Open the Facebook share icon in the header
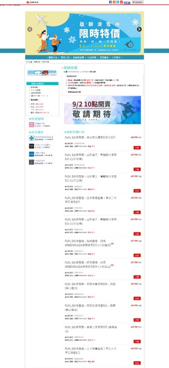Image resolution: width=169 pixels, height=368 pixels. click(110, 2)
